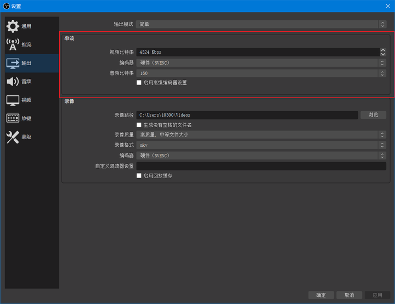Click the 串流 section heading
This screenshot has width=395, height=304.
tap(69, 38)
